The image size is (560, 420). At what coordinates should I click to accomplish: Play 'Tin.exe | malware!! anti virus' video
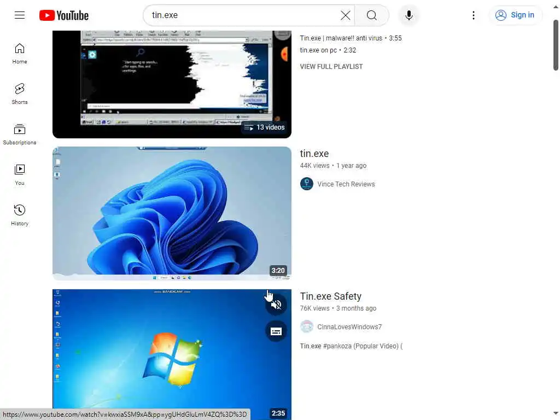351,38
